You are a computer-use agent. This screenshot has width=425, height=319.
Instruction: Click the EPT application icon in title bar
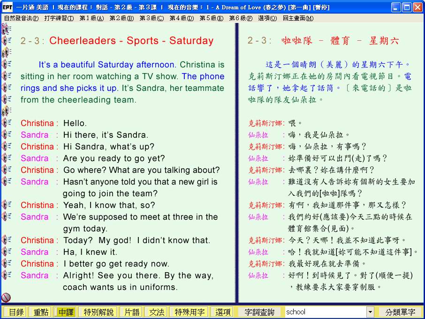pos(7,7)
